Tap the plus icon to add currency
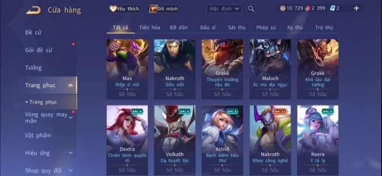The image size is (382, 176). click(356, 8)
